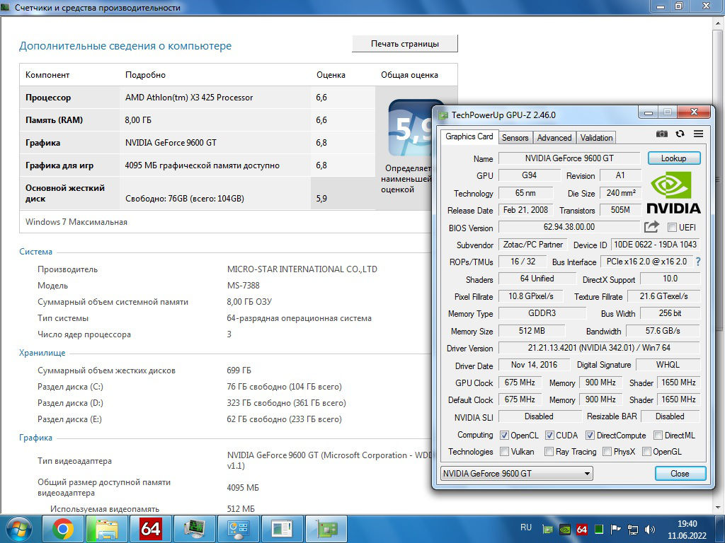
Task: Click the Основной жесткий диск row label
Action: [x=65, y=193]
